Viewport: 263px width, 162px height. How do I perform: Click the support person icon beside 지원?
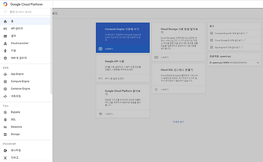[x=5, y=51]
